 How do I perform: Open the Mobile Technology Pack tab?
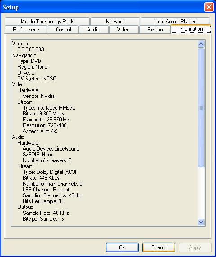tap(47, 21)
